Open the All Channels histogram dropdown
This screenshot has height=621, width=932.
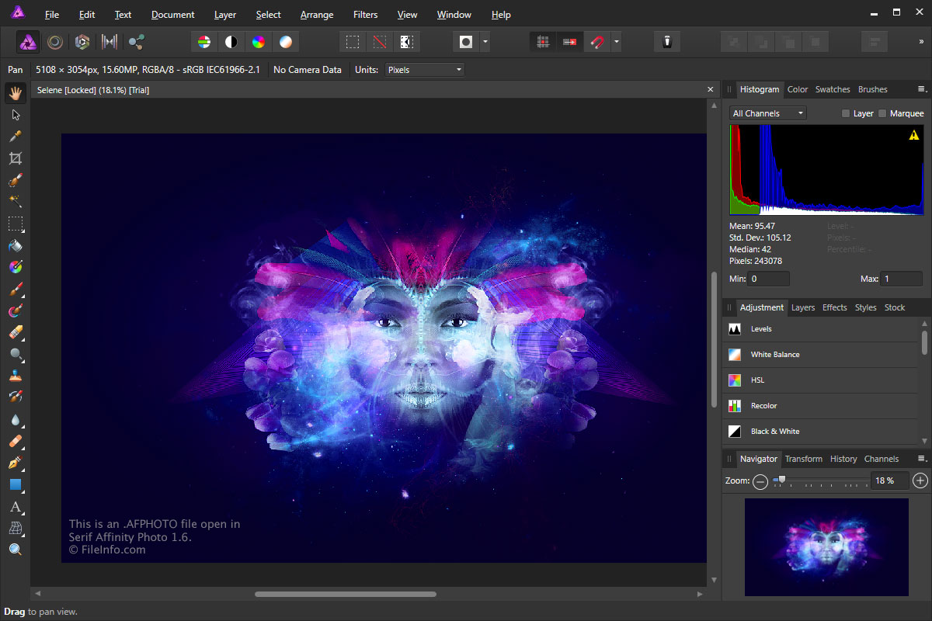coord(768,113)
